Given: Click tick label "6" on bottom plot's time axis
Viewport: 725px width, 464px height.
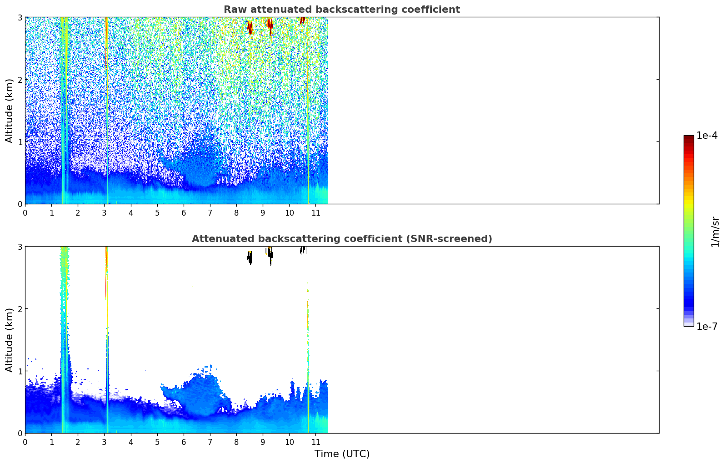Looking at the screenshot, I should point(184,442).
